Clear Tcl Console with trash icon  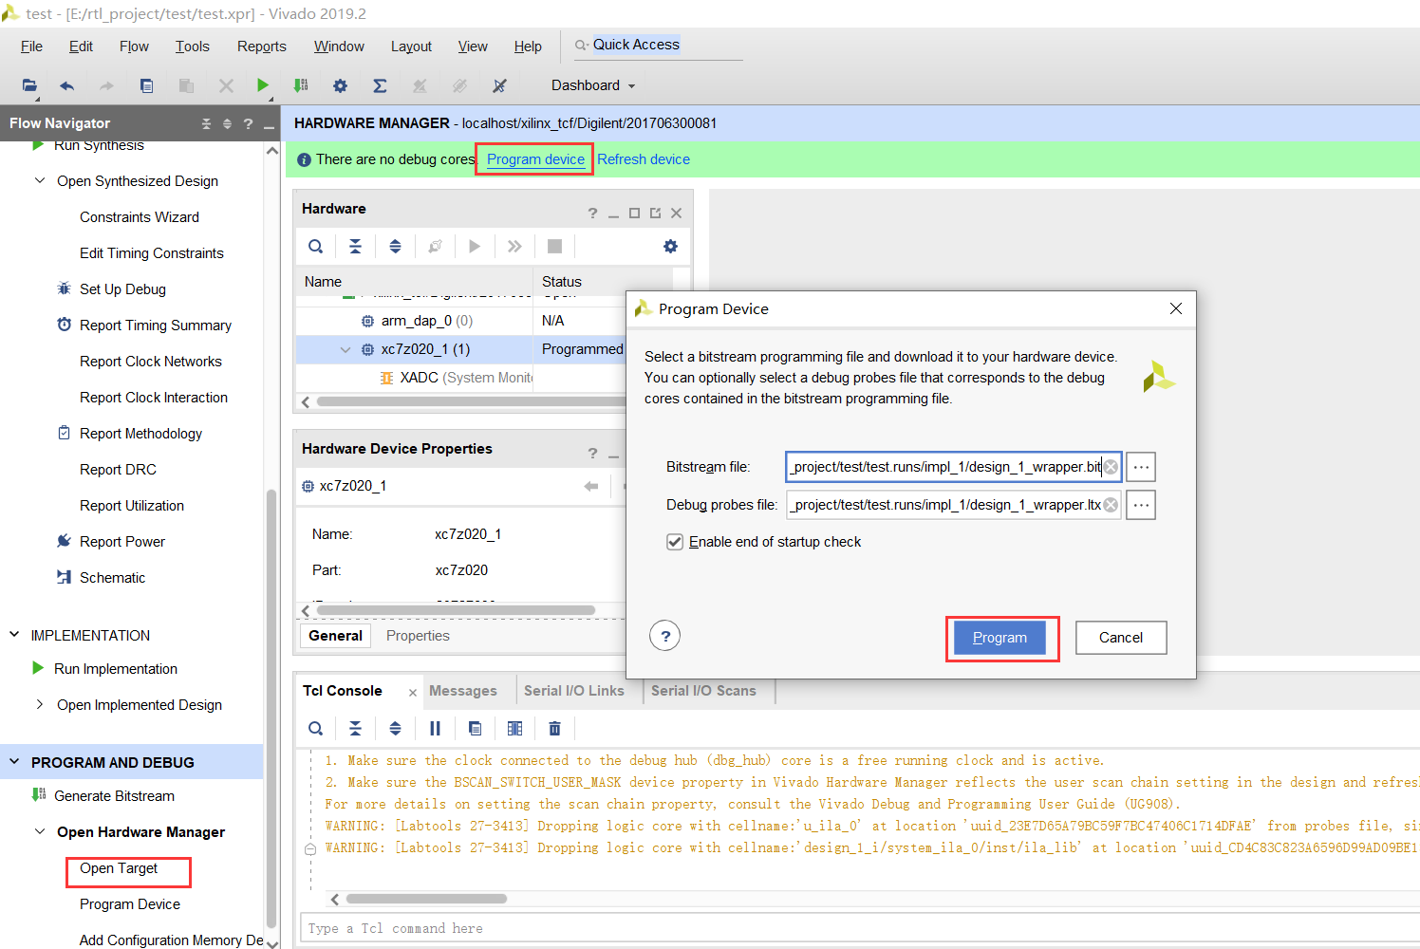click(x=554, y=729)
